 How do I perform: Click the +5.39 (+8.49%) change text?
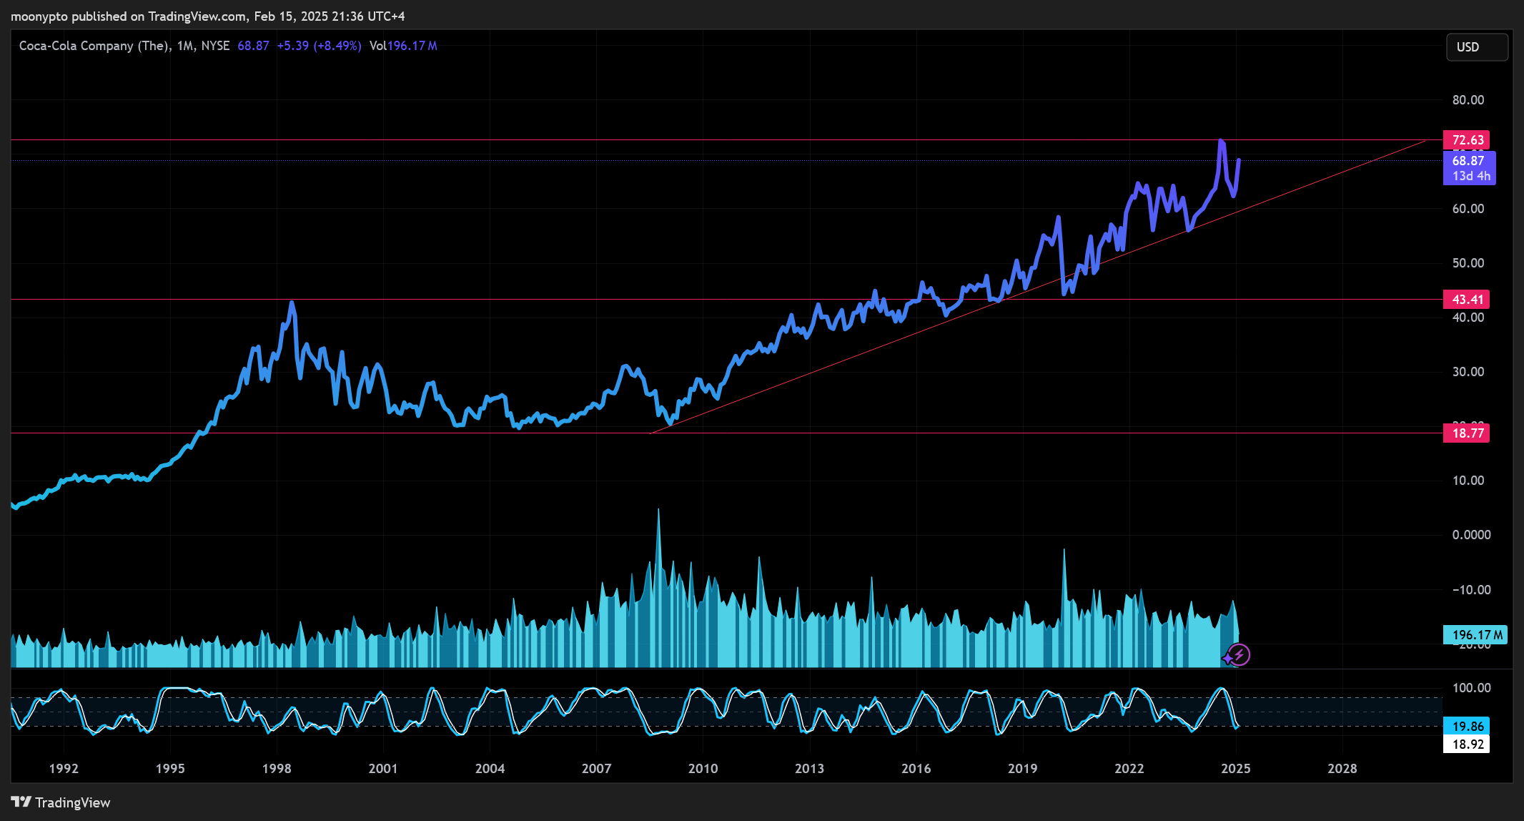(x=319, y=46)
